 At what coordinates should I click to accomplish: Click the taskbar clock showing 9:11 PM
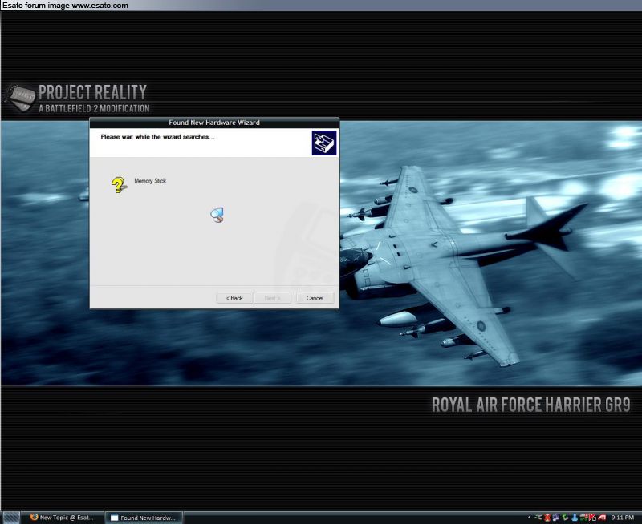coord(623,518)
